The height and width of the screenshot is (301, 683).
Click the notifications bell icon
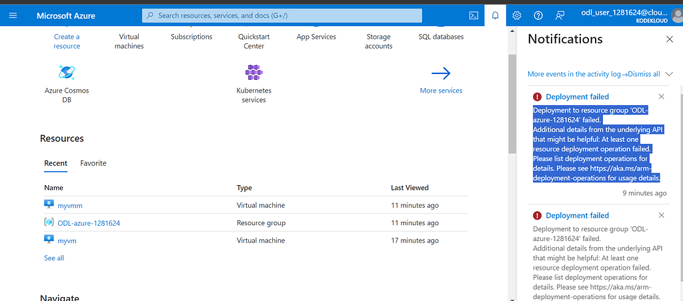point(495,15)
